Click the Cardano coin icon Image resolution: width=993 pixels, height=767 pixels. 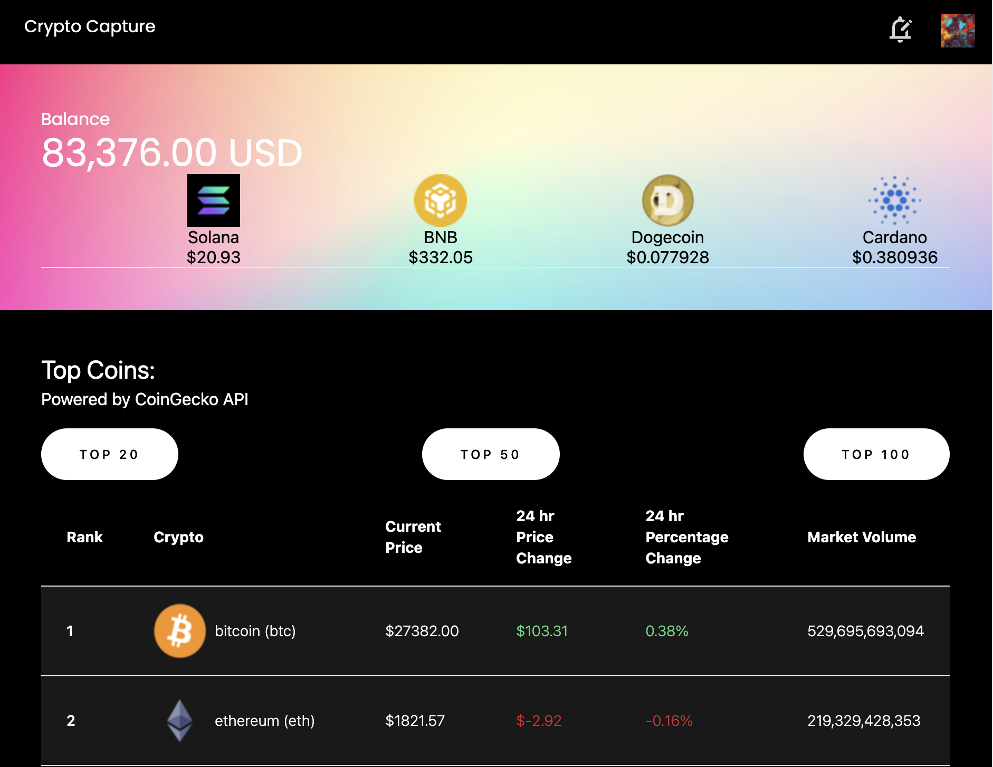click(895, 200)
